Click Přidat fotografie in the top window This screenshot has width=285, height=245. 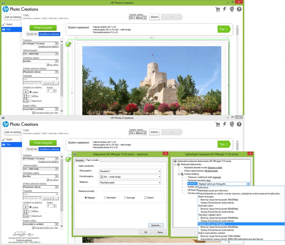click(x=43, y=28)
